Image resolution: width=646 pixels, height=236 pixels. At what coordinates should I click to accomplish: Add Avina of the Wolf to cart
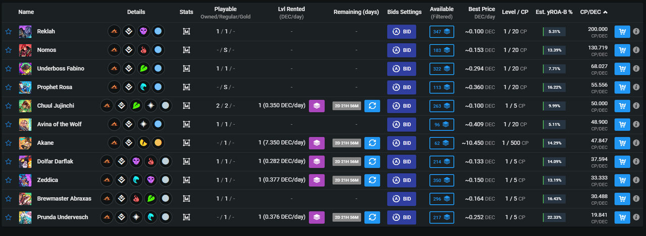622,125
